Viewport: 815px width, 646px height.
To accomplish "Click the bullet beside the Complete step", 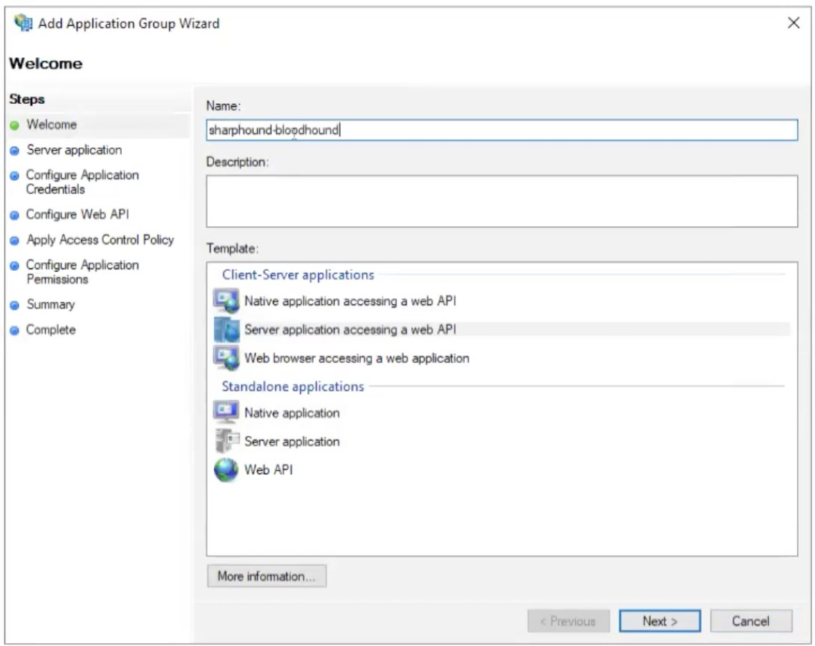I will 14,330.
